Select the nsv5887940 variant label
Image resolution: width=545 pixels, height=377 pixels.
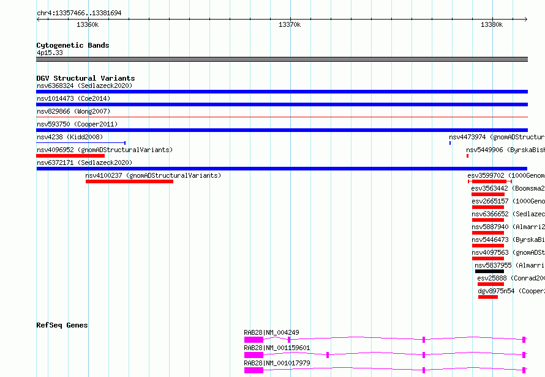tap(508, 227)
